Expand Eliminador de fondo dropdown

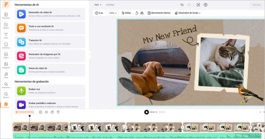pos(187,13)
